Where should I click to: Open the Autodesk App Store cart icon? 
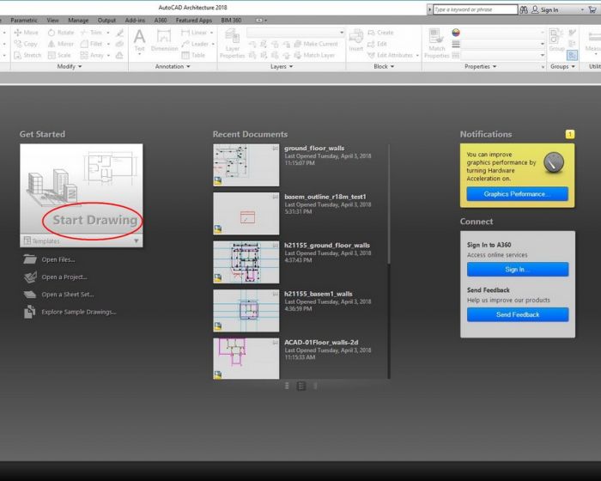tap(592, 9)
